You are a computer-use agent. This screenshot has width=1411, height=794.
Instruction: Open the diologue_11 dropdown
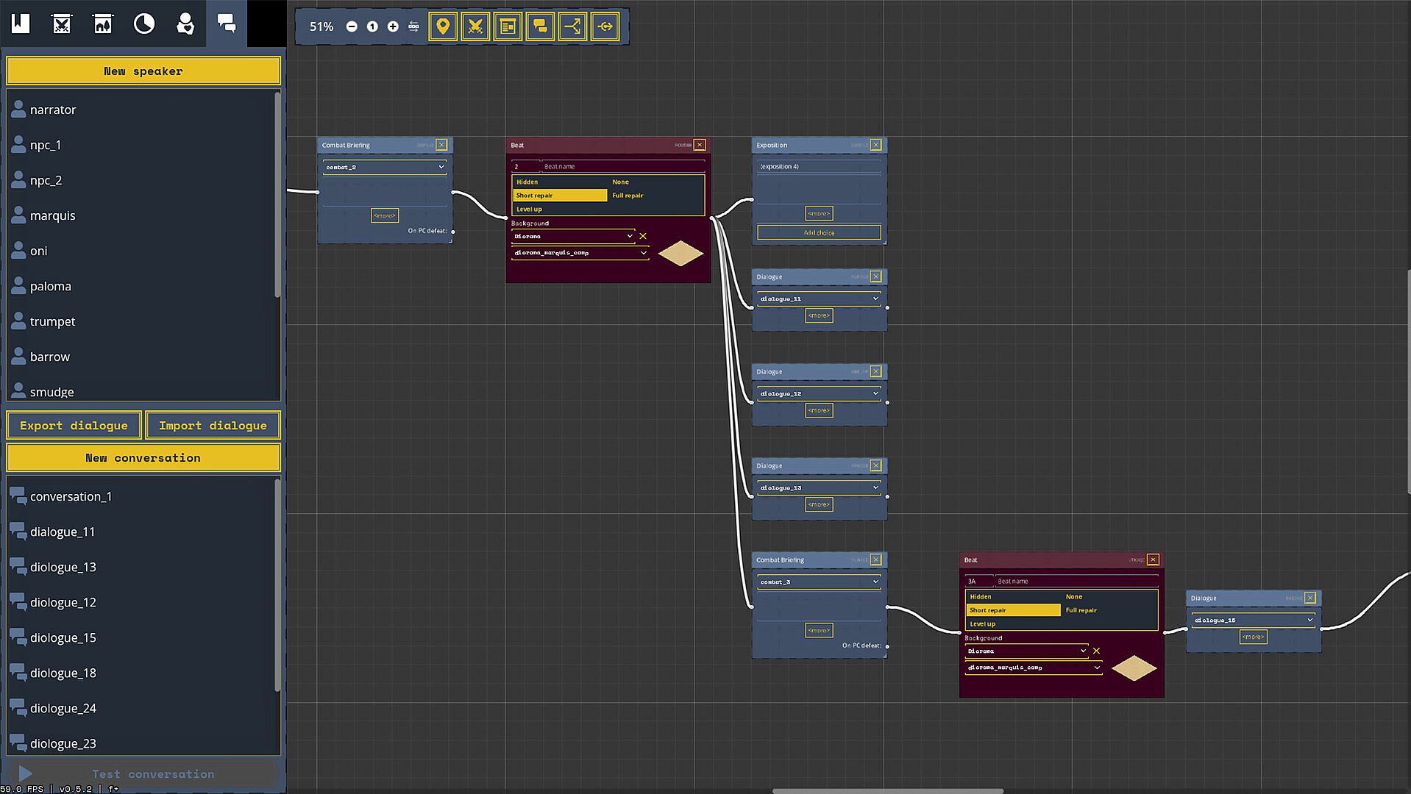[819, 298]
